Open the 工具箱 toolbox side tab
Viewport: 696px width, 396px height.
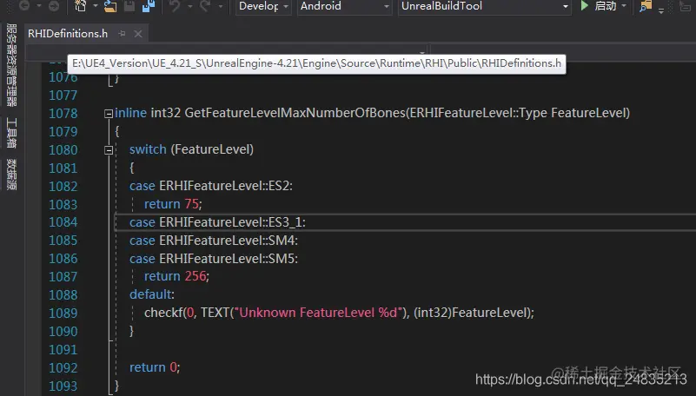point(11,133)
